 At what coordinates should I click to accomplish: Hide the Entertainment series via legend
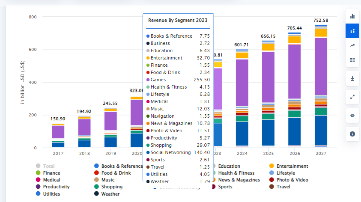(292, 166)
